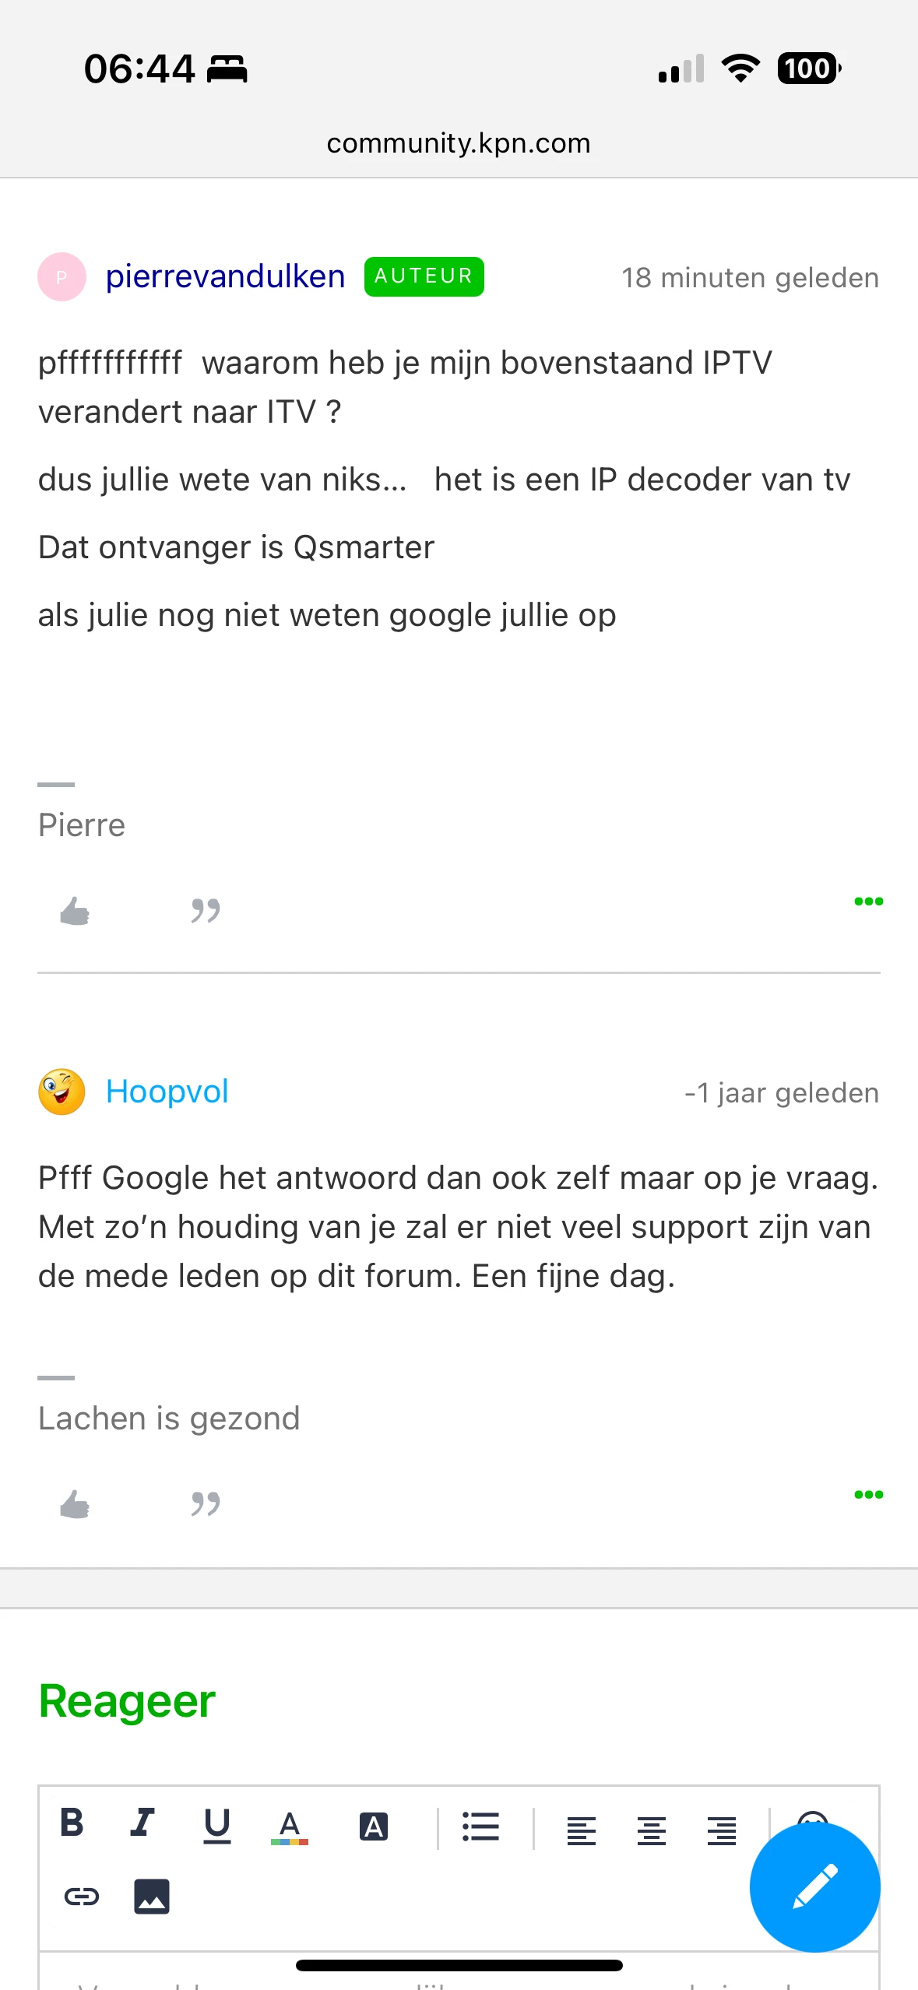Tap the blue pencil floating button
This screenshot has width=918, height=1990.
pos(814,1886)
